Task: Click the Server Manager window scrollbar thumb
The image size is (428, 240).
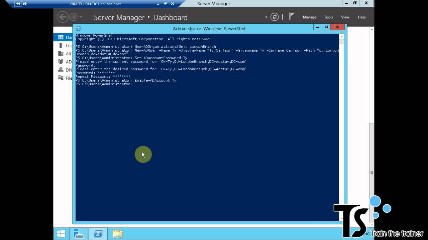Action: tap(372, 172)
